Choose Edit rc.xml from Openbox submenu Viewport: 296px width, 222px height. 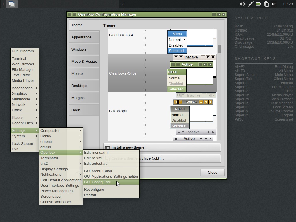(x=111, y=158)
